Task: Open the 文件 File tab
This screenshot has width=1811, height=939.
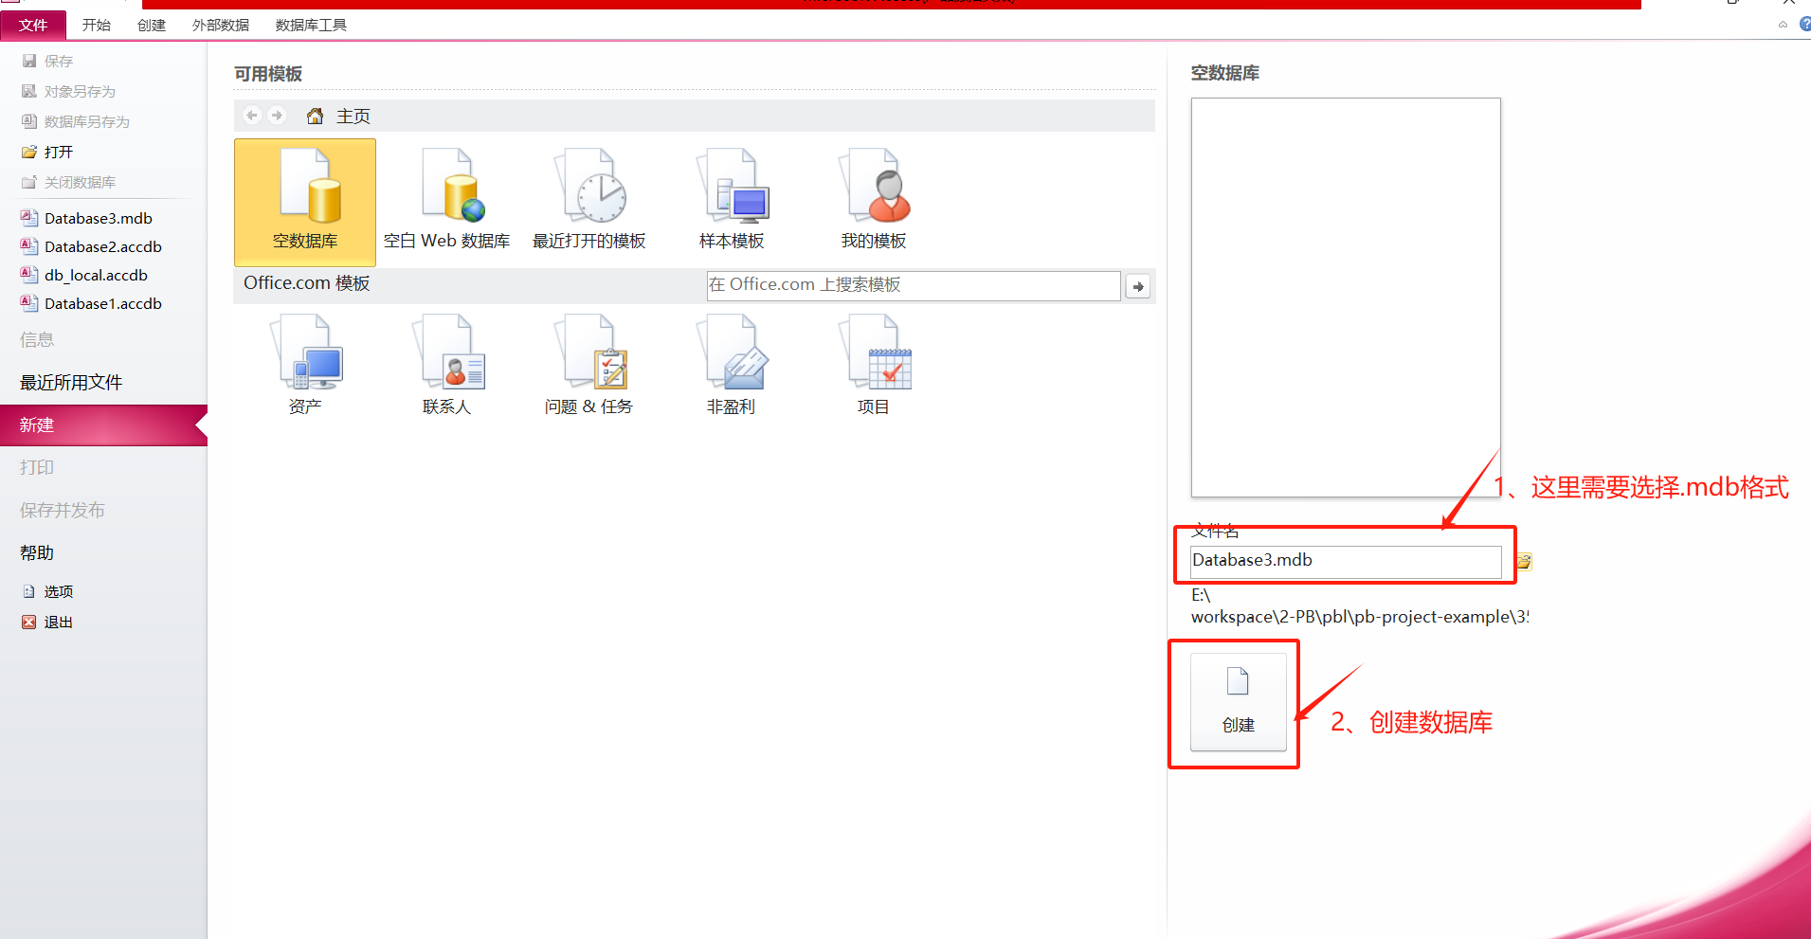Action: click(33, 26)
